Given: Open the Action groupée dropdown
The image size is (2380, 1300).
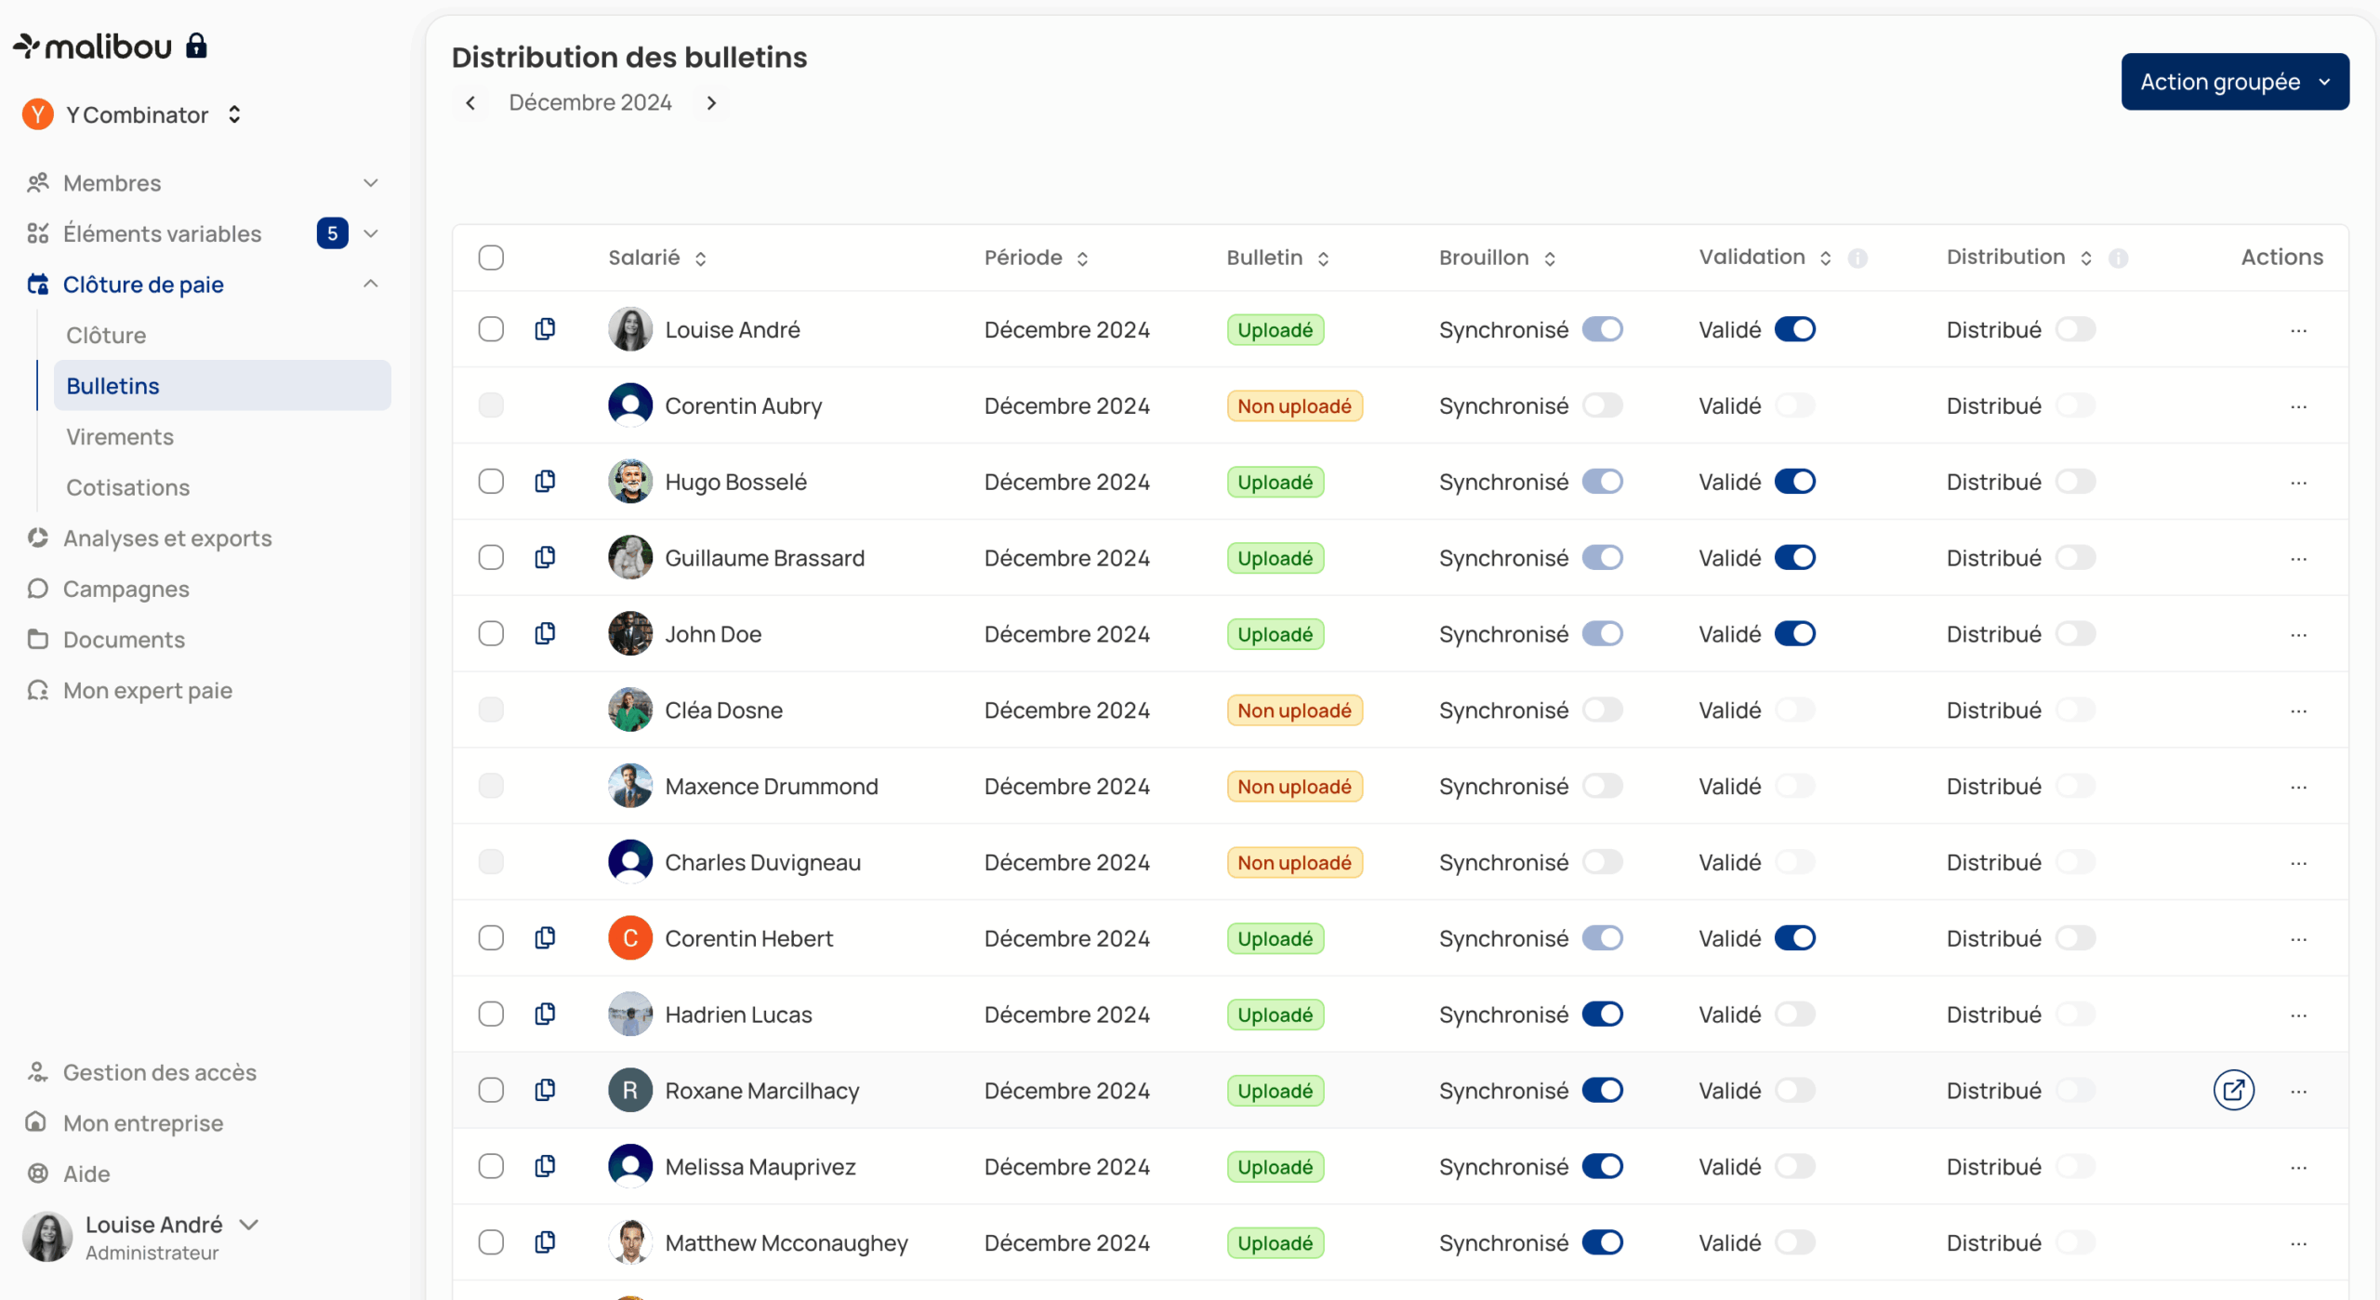Looking at the screenshot, I should (x=2234, y=82).
